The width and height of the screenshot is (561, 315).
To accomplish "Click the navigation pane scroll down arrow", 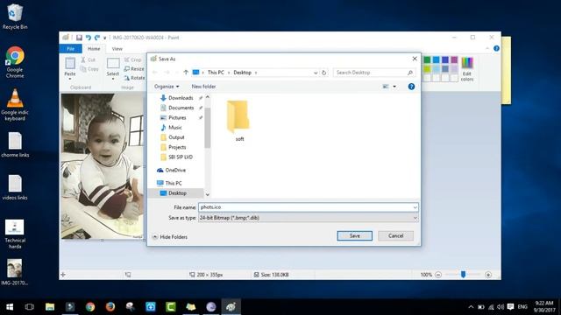I will click(208, 194).
